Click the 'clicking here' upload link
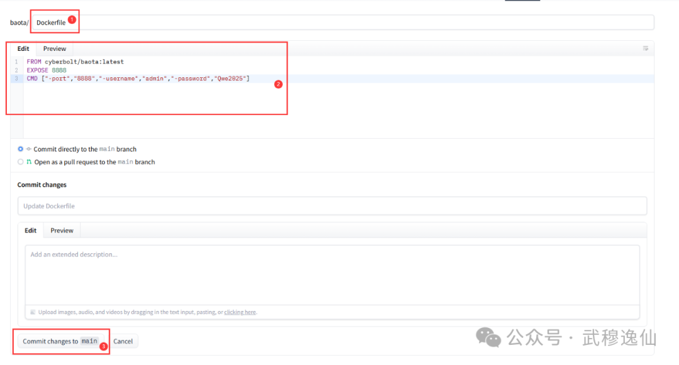 (x=240, y=312)
